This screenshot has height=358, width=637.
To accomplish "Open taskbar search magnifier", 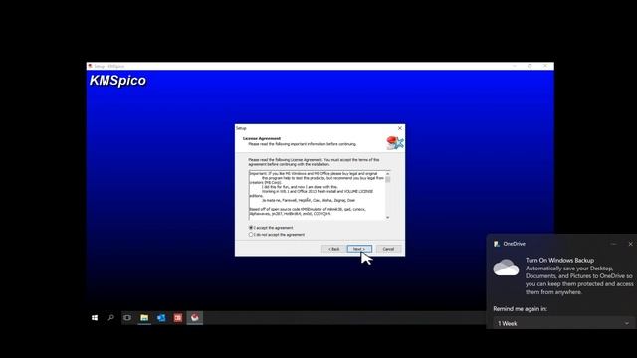I will click(x=110, y=318).
